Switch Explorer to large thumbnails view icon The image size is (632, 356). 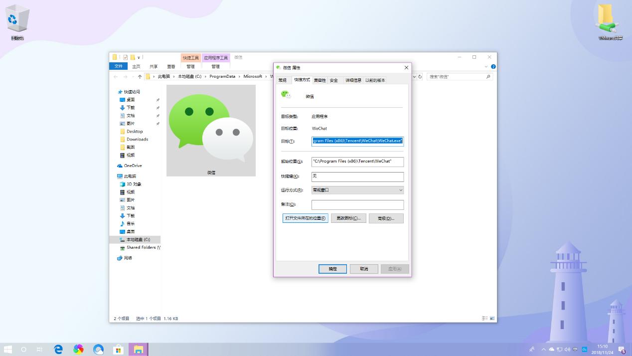coord(492,318)
